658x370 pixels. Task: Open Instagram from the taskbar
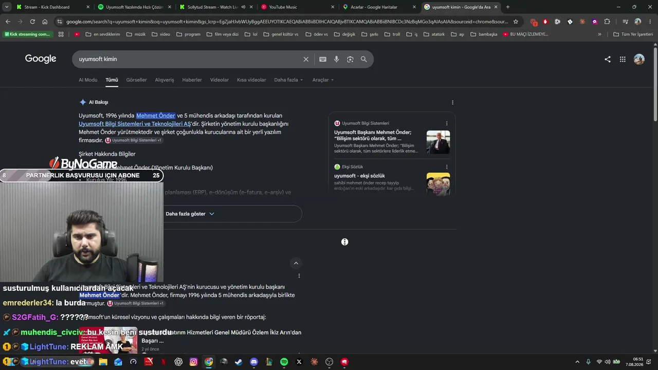[x=193, y=362]
